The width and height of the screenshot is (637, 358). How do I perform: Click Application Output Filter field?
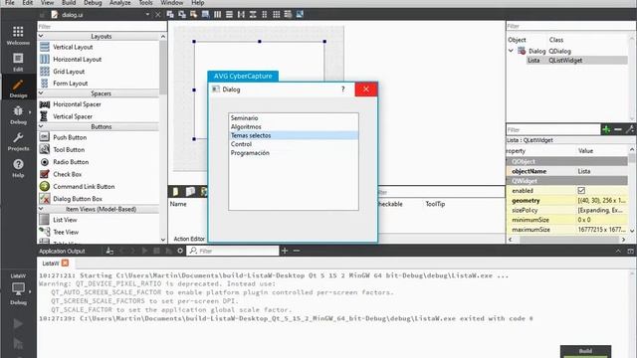click(233, 251)
